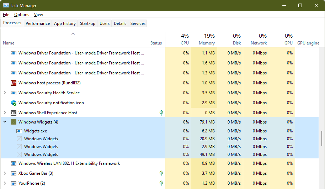The height and width of the screenshot is (189, 325).
Task: Click the Xbox Game Bar (3) icon
Action: 14,173
